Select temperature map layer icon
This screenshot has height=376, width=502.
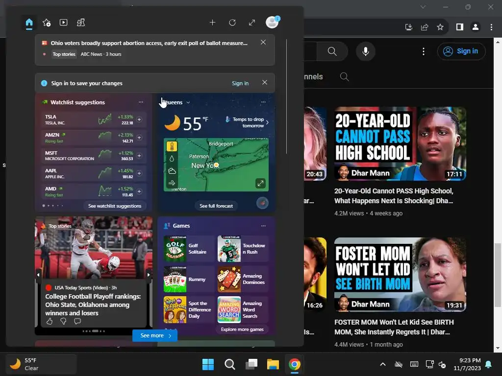pyautogui.click(x=172, y=147)
